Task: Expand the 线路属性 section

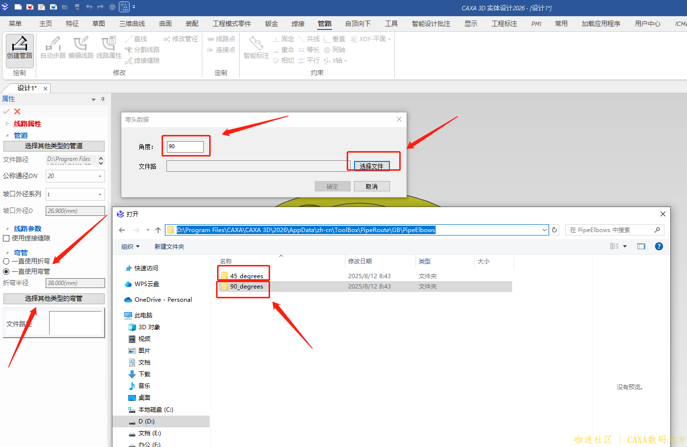Action: point(7,124)
